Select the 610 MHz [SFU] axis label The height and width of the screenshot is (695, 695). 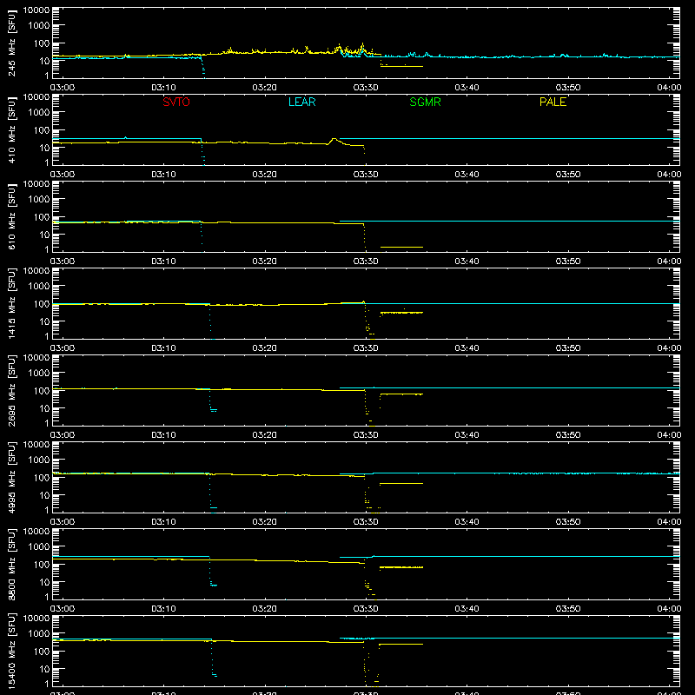point(11,216)
